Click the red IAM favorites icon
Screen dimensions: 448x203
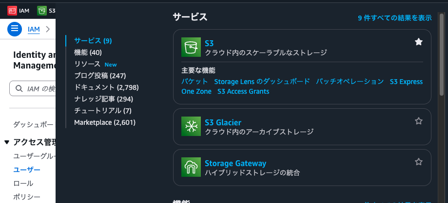coord(12,11)
